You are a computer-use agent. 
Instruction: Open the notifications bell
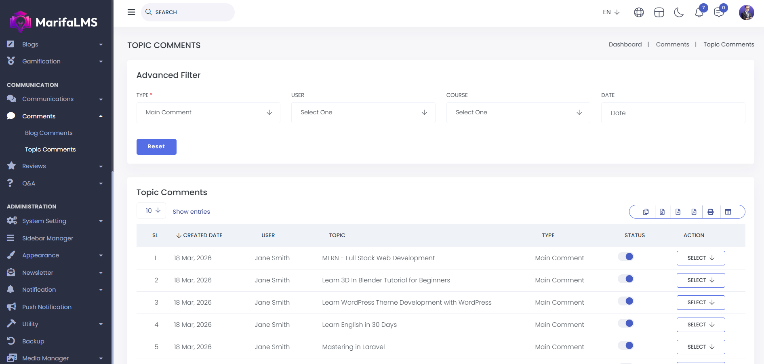pyautogui.click(x=699, y=13)
